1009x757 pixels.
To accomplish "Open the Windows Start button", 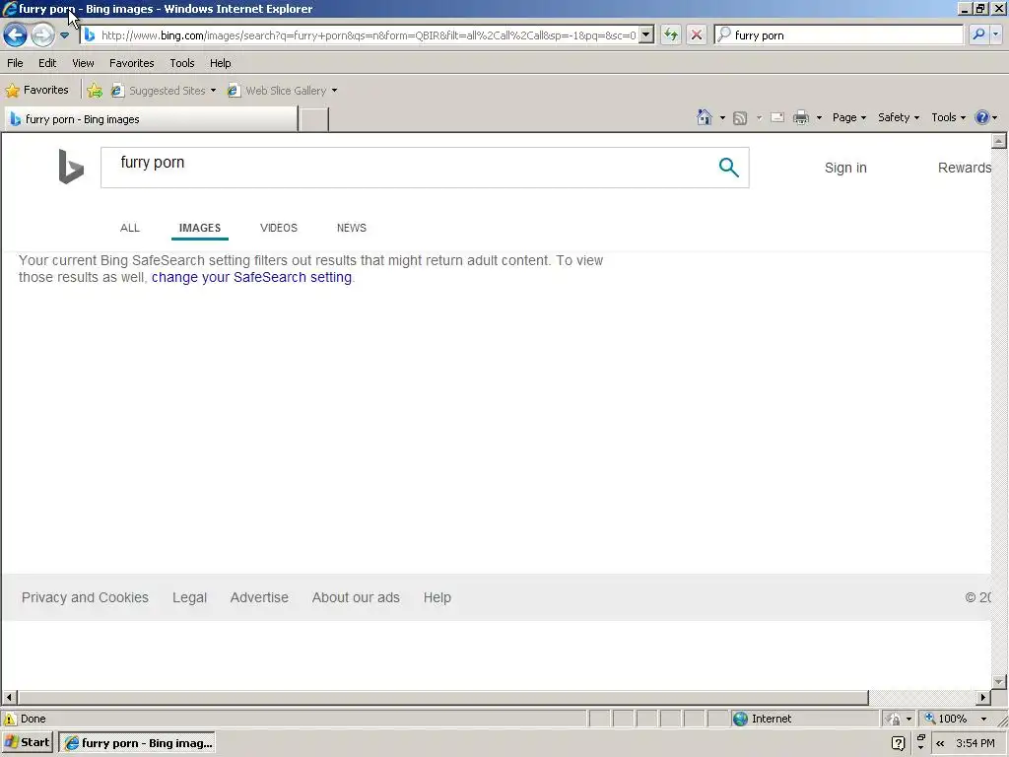I will 27,743.
